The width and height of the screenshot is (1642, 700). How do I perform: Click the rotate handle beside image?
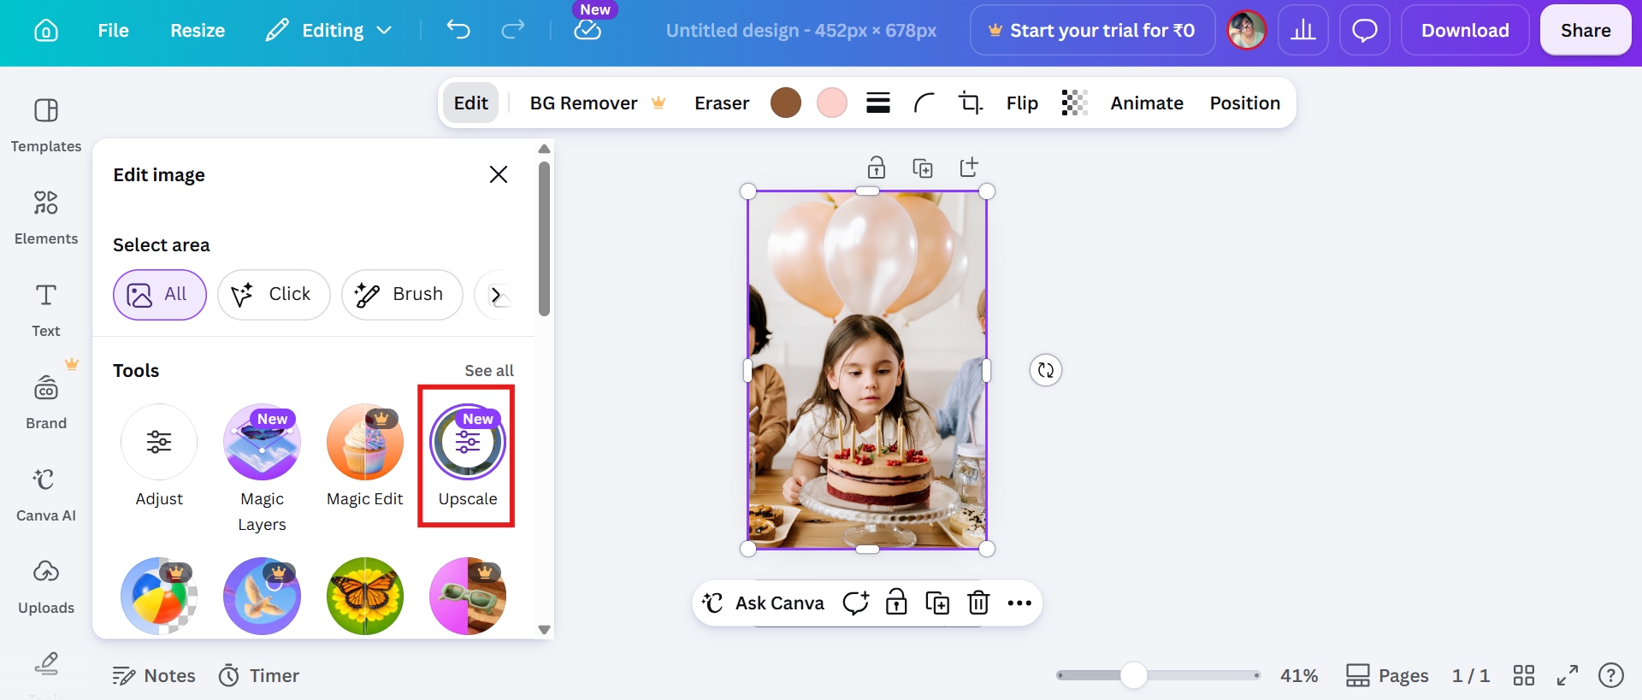(x=1046, y=370)
